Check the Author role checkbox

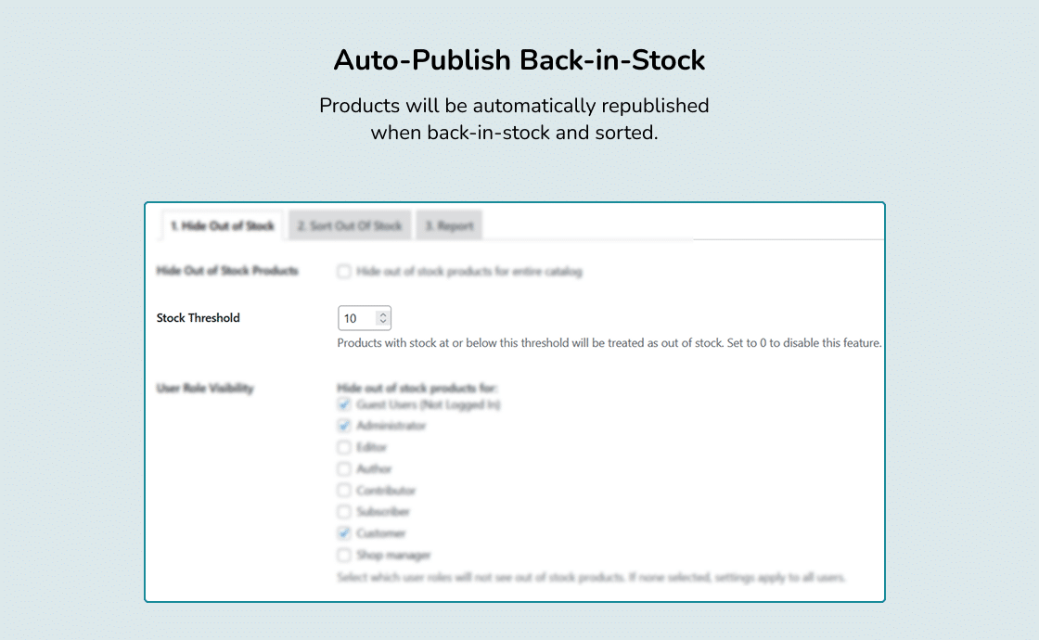(344, 469)
